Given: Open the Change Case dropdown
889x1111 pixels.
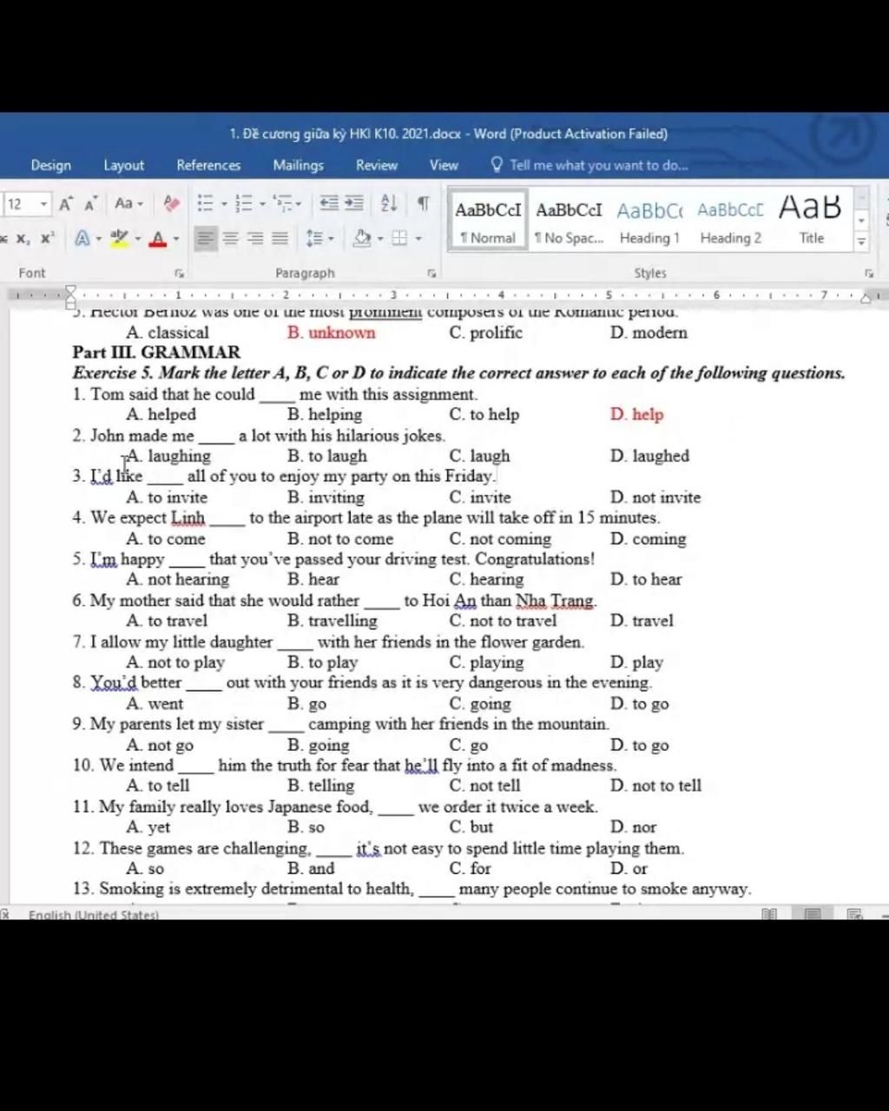Looking at the screenshot, I should pos(128,204).
